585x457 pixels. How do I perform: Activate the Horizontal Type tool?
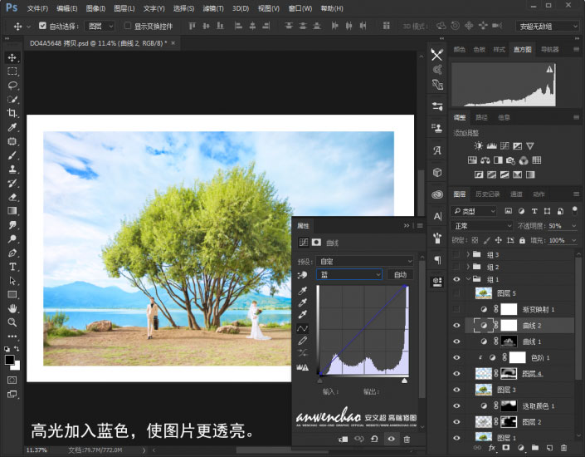12,267
